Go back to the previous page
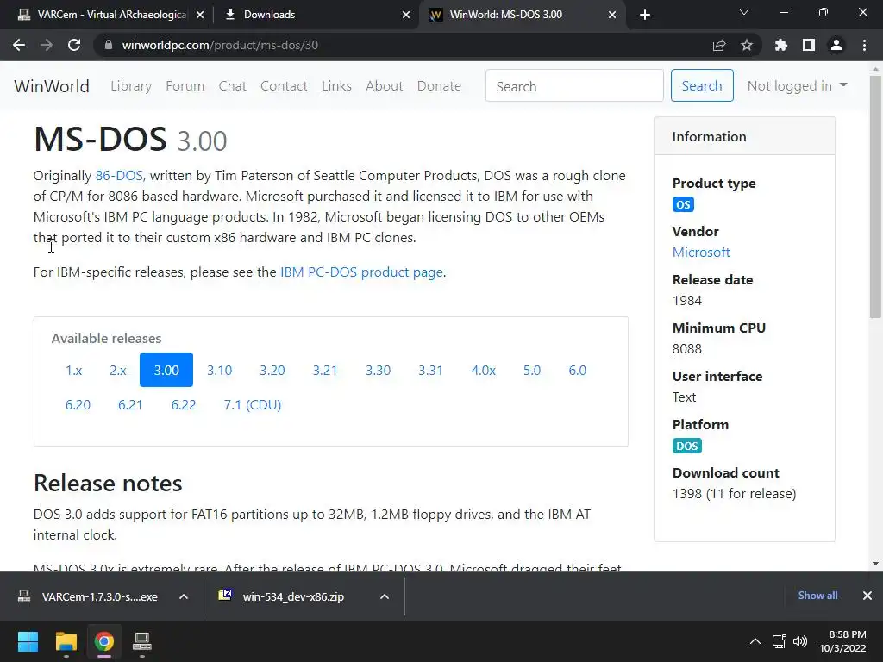Screen dimensions: 883x662 (19, 45)
